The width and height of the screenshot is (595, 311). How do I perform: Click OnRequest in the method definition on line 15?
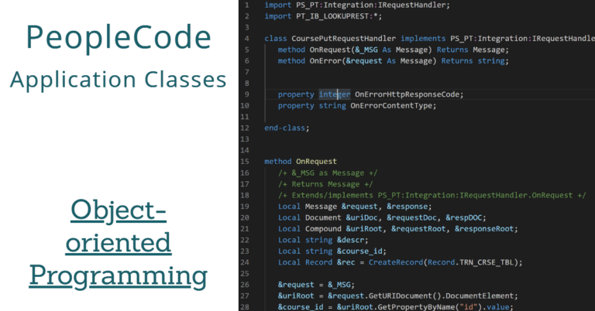click(x=316, y=162)
